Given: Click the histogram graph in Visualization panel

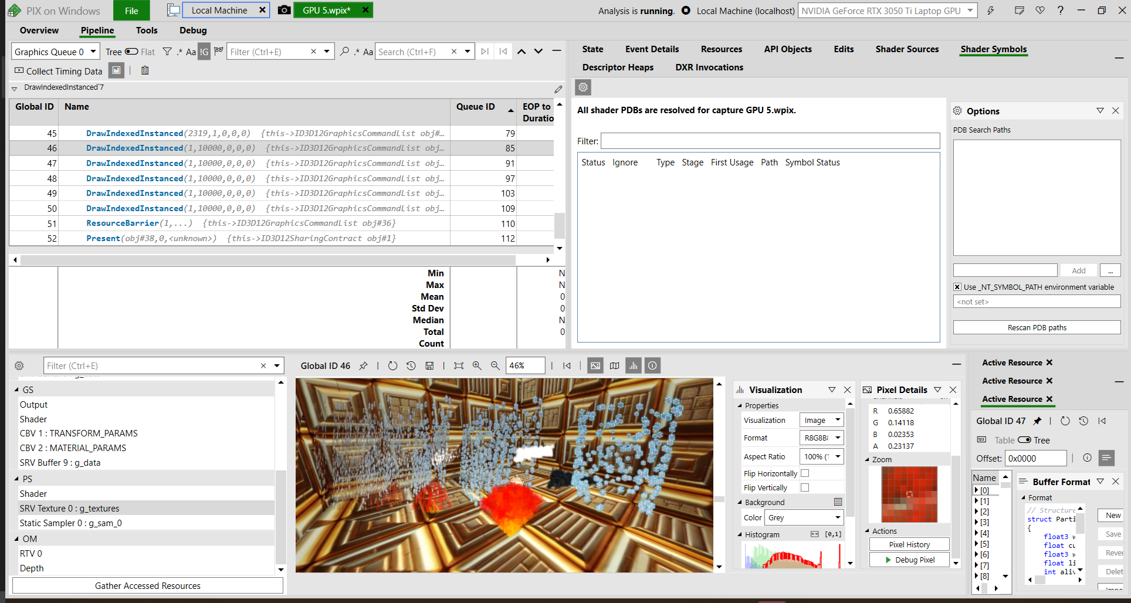Looking at the screenshot, I should [793, 555].
